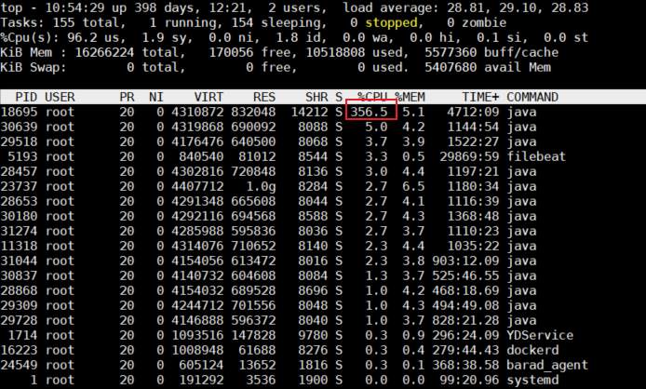The width and height of the screenshot is (646, 389).
Task: Click the '0 zombie' text
Action: click(x=477, y=23)
